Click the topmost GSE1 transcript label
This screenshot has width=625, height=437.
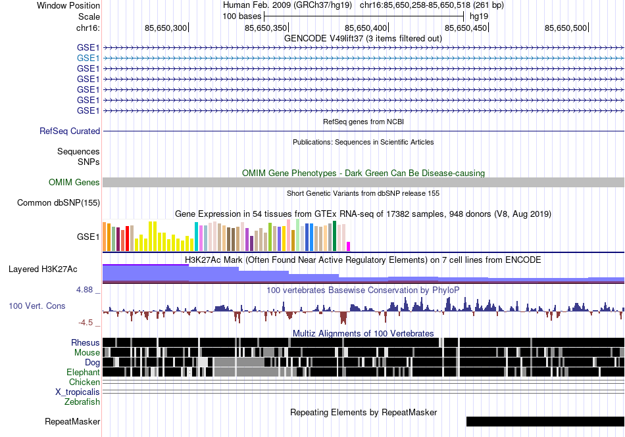click(88, 48)
